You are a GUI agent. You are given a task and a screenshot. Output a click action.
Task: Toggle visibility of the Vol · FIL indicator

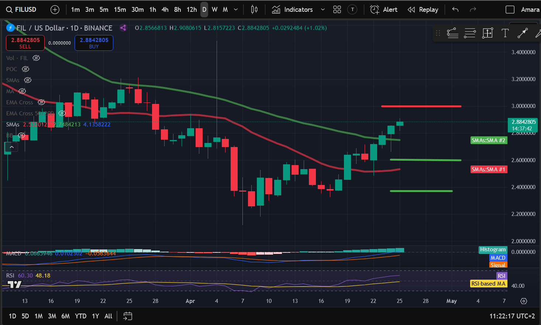[x=36, y=58]
